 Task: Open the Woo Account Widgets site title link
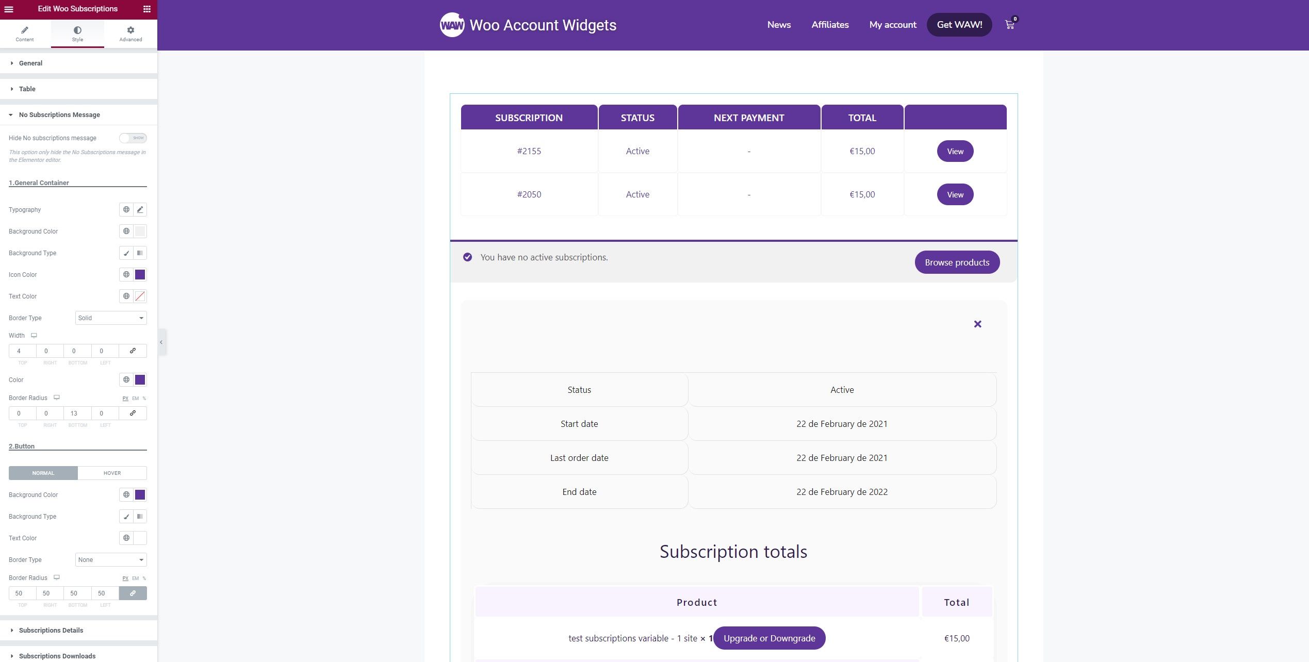tap(543, 25)
